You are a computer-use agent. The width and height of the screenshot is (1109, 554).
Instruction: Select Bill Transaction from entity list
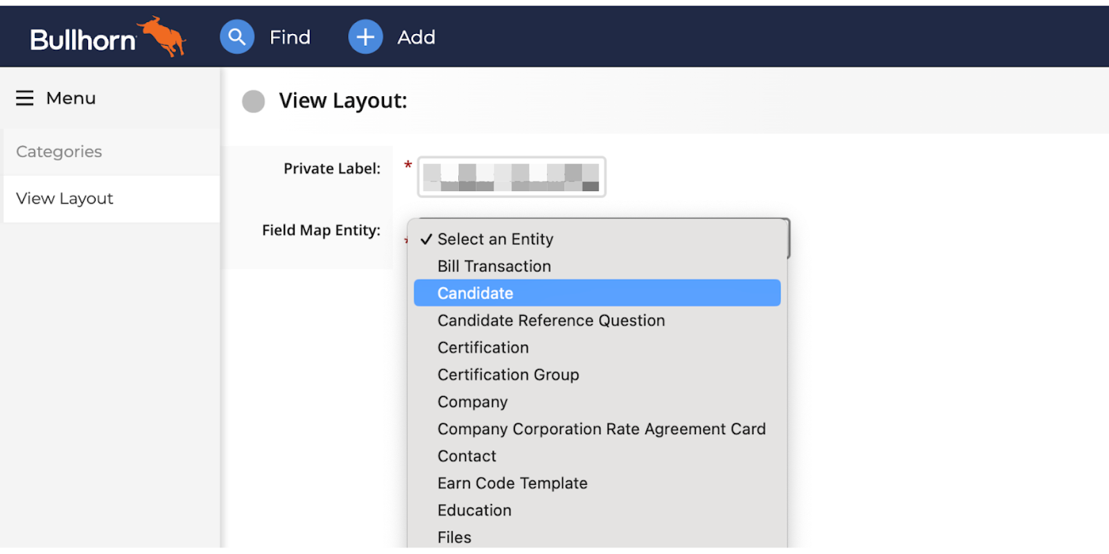click(x=494, y=267)
